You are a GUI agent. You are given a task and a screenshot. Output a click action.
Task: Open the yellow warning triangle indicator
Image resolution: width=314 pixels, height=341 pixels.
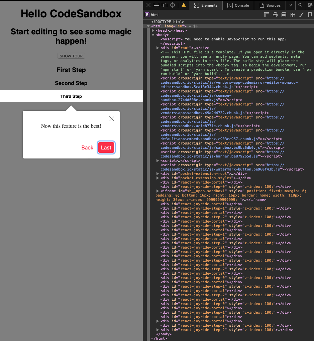click(x=184, y=5)
